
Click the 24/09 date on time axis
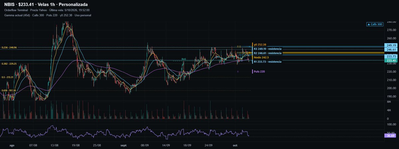coord(208,145)
